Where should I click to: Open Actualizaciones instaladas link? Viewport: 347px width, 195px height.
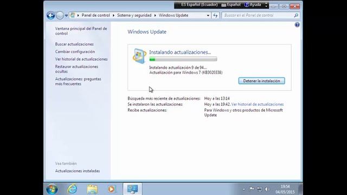pos(78,171)
